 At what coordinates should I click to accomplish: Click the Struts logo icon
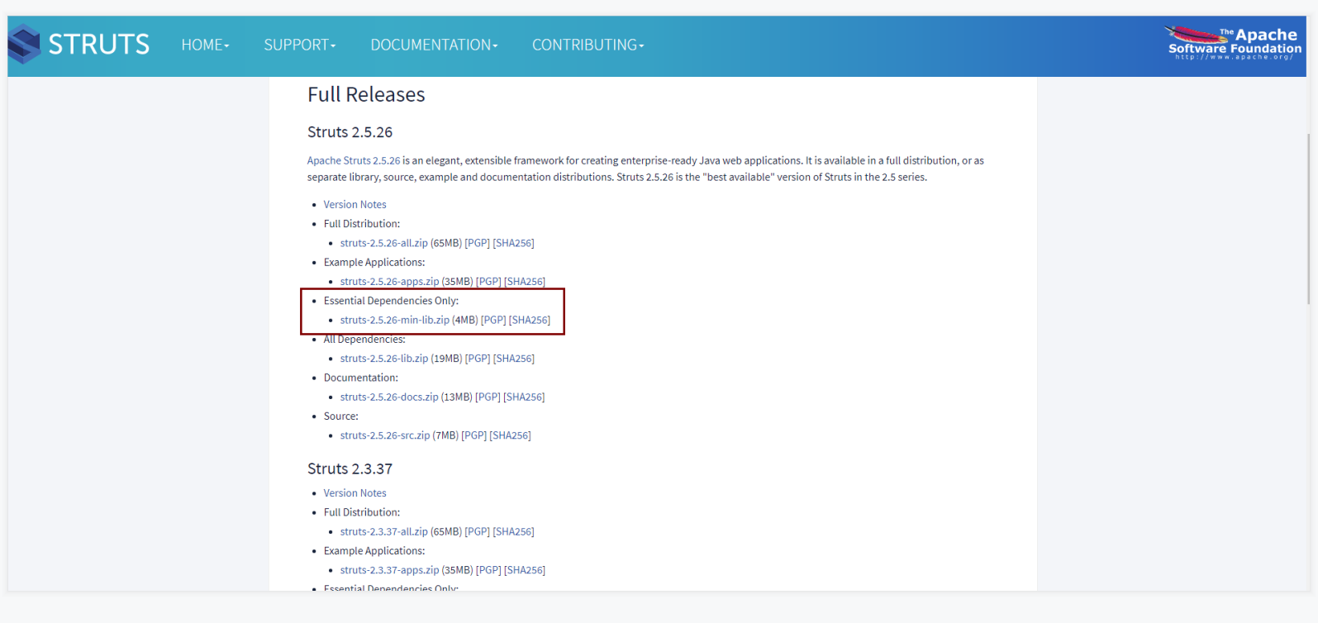pos(24,44)
